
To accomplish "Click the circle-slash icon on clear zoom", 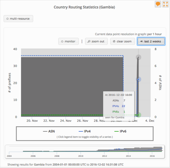I will (114, 41).
